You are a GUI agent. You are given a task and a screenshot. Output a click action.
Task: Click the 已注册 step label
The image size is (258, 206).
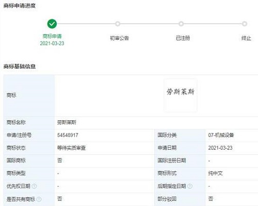[183, 38]
